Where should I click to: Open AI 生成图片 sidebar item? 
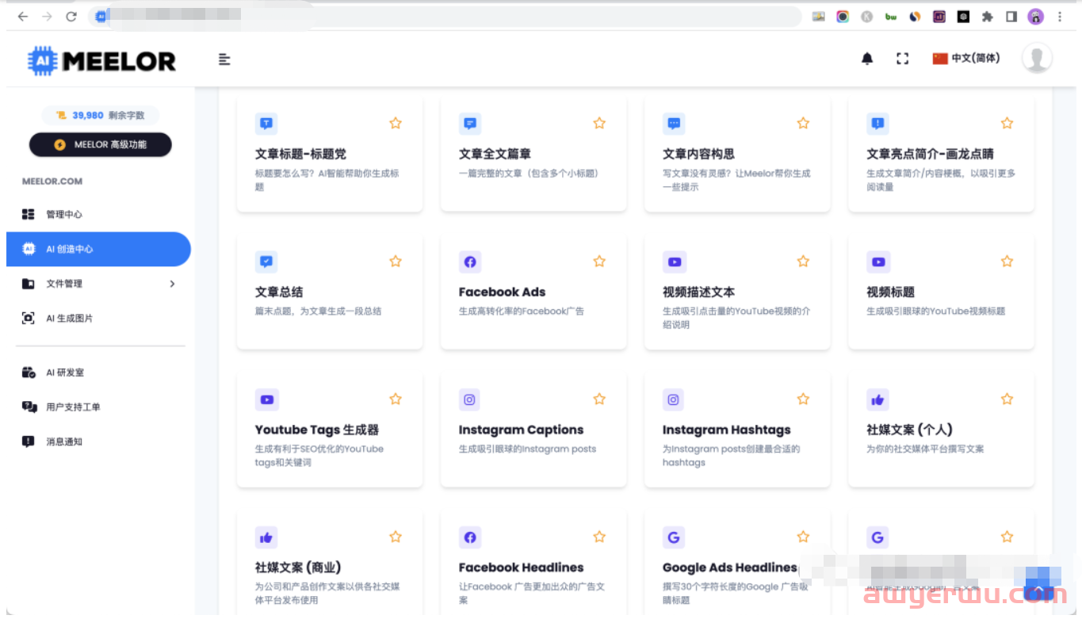click(x=69, y=319)
